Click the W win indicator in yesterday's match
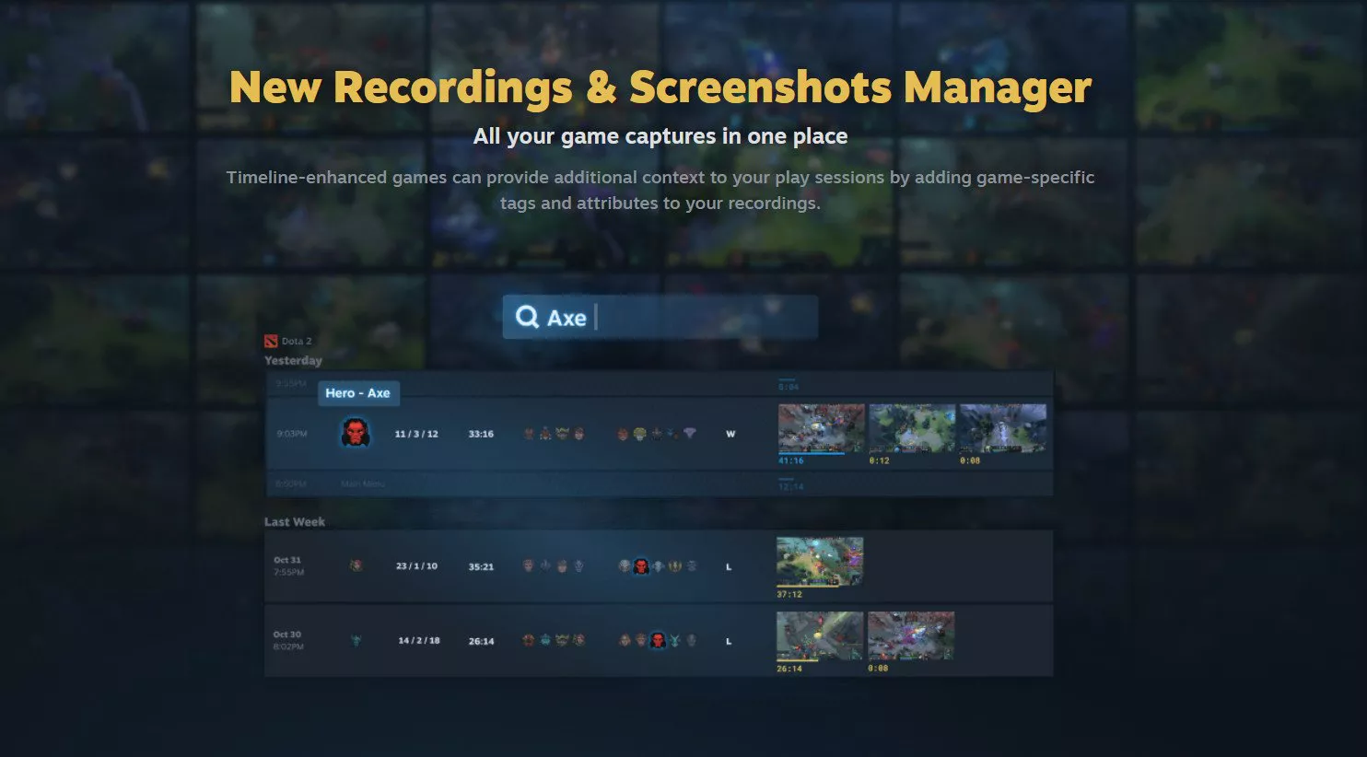This screenshot has width=1367, height=757. pyautogui.click(x=730, y=433)
